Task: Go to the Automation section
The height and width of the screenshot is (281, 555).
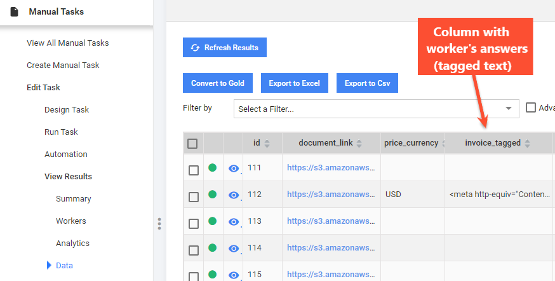Action: [66, 154]
